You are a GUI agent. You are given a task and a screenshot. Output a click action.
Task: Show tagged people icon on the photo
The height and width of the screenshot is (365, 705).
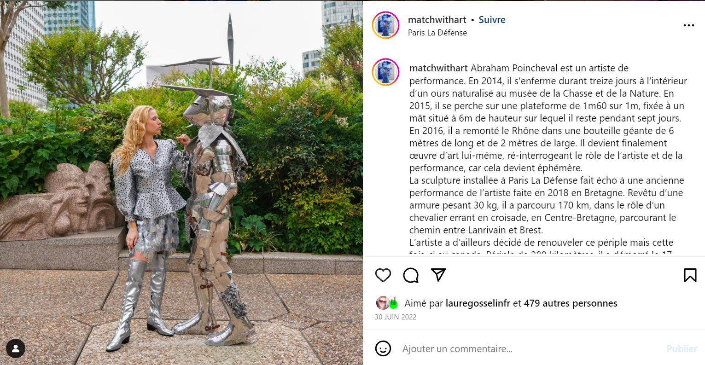[15, 349]
